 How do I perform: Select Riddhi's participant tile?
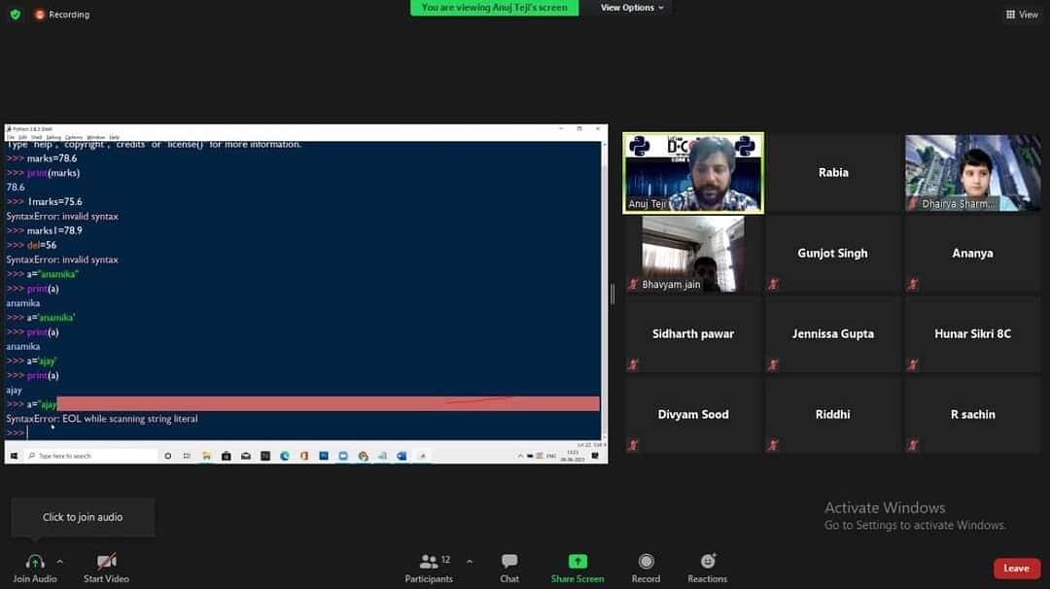click(x=833, y=414)
